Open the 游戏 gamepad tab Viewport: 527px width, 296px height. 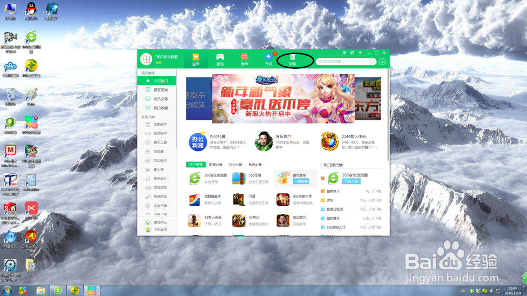tap(220, 59)
